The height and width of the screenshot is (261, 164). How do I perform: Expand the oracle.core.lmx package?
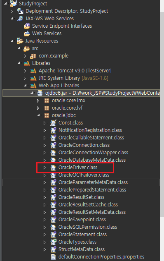point(38,101)
